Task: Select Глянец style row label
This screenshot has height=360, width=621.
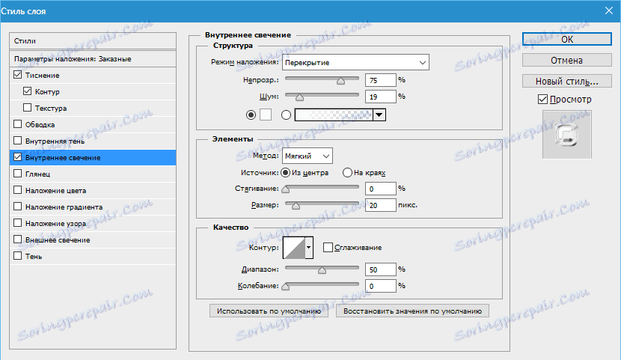Action: [x=37, y=174]
